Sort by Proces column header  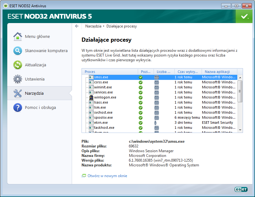[110, 72]
